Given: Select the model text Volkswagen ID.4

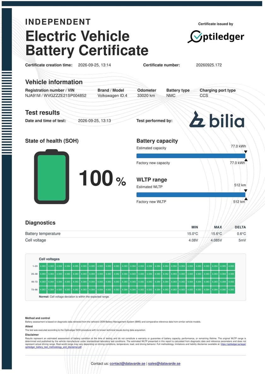Looking at the screenshot, I should [112, 95].
